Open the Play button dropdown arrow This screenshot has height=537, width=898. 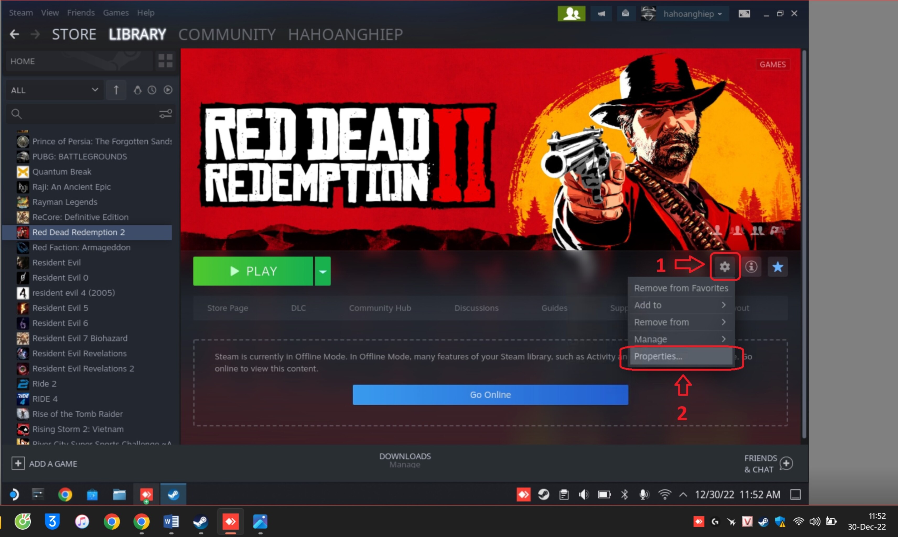click(x=323, y=271)
